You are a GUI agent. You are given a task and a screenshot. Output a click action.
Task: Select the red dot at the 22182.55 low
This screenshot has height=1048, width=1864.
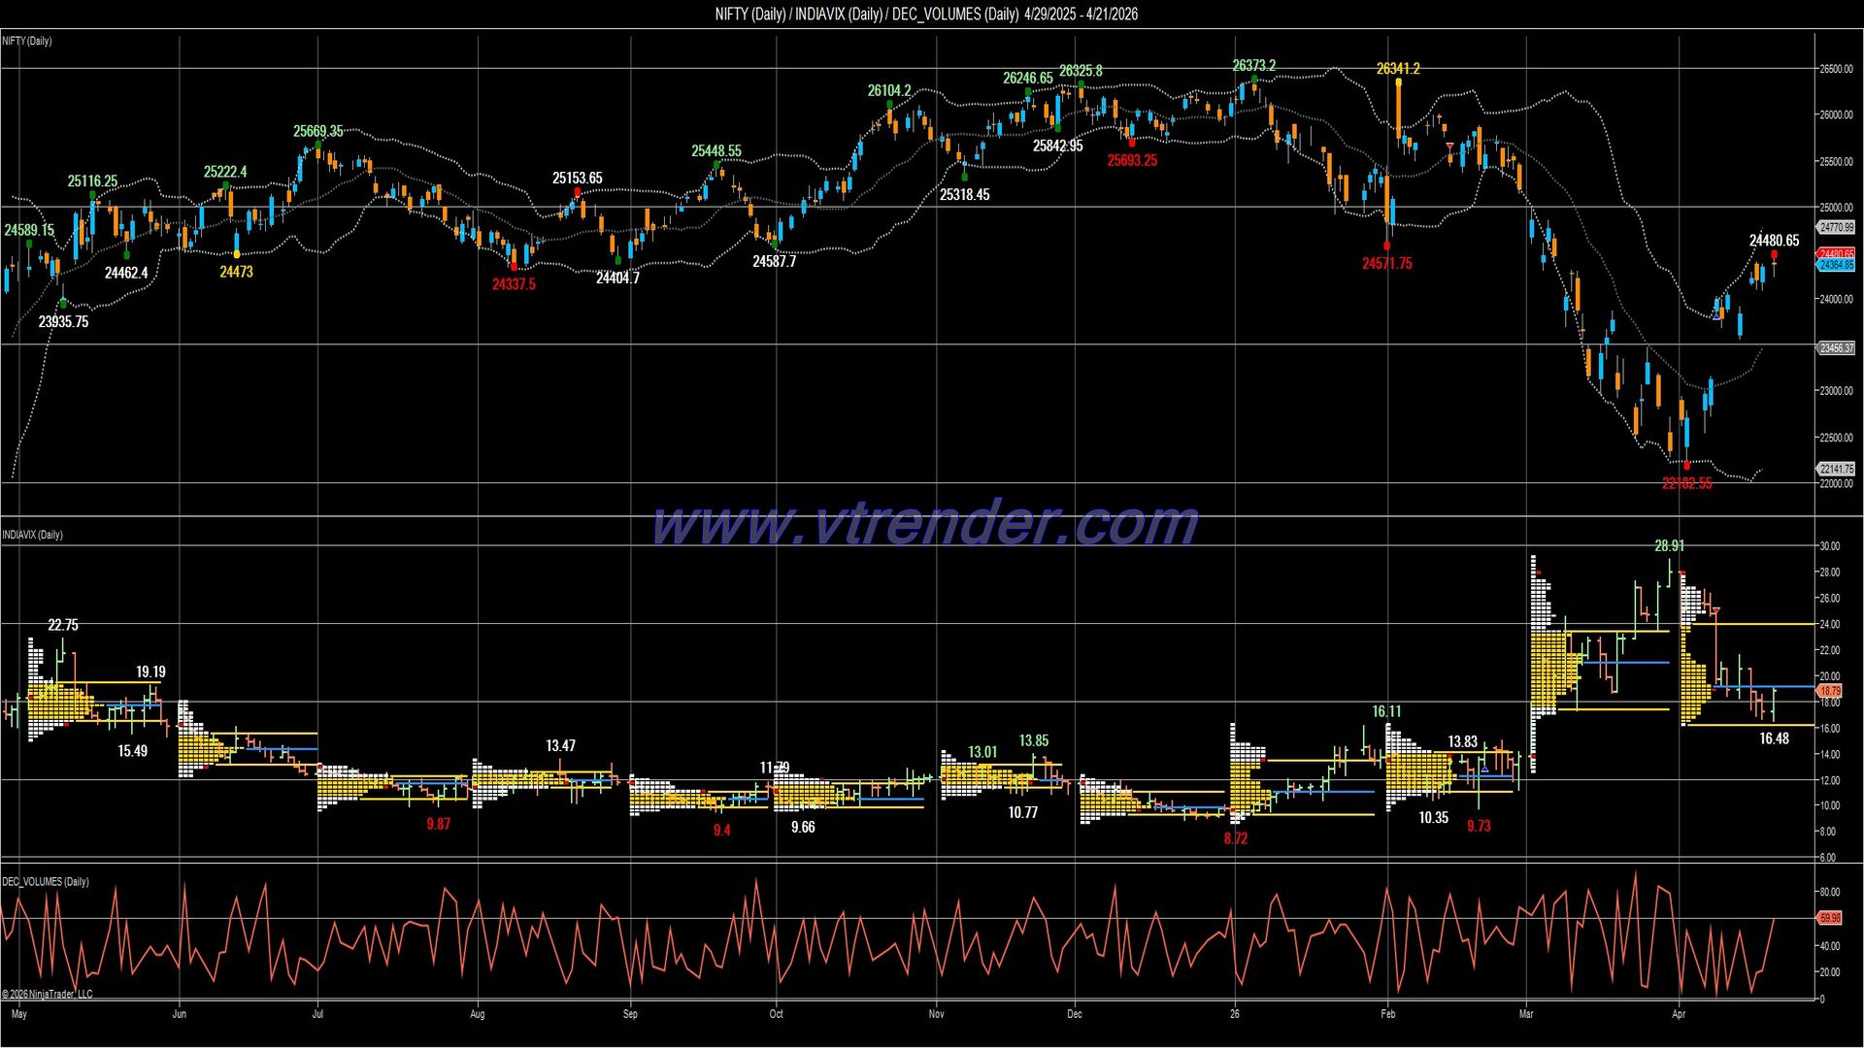pos(1686,467)
